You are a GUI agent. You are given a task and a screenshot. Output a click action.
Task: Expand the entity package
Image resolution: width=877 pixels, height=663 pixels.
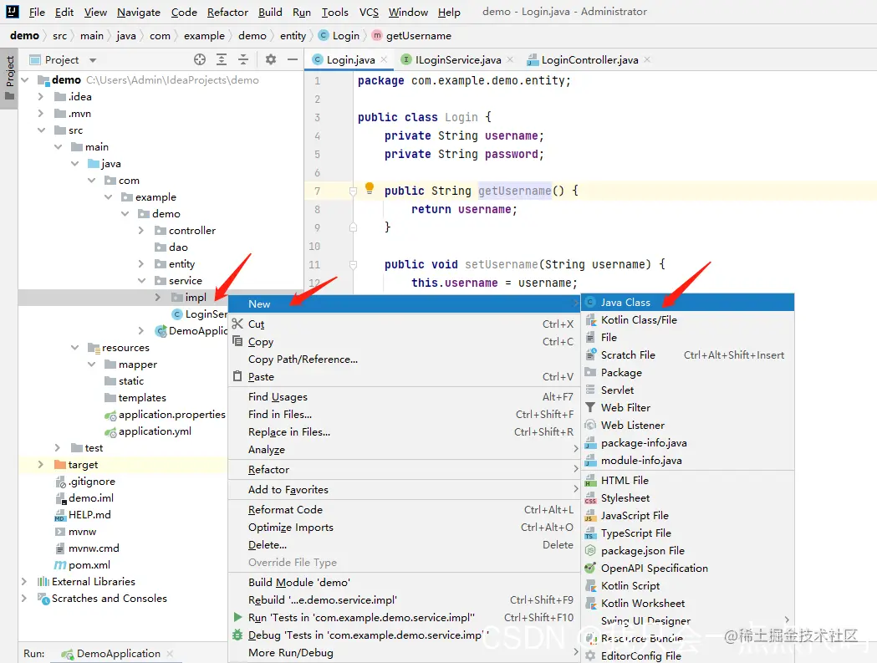[141, 264]
